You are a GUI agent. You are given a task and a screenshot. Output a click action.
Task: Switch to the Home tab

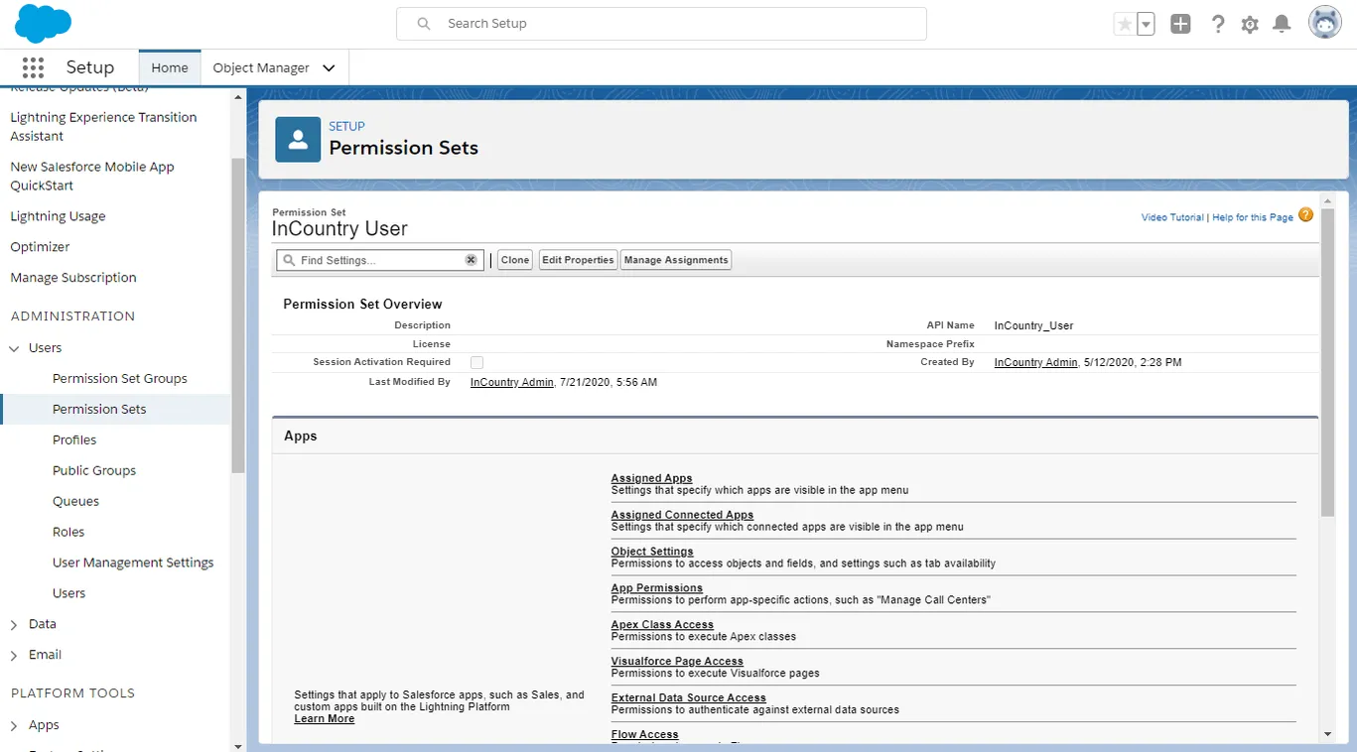click(170, 68)
